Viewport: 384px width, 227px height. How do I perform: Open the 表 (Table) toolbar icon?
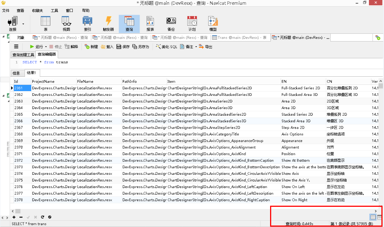(46, 21)
